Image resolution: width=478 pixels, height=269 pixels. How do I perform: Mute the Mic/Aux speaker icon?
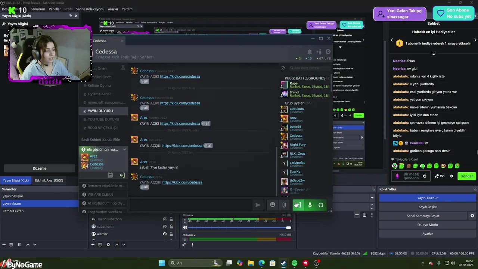[x=185, y=228]
